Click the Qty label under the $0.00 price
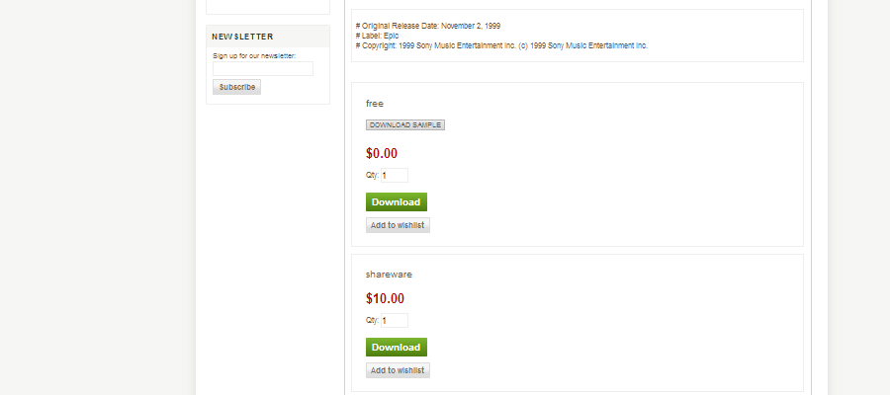Image resolution: width=890 pixels, height=395 pixels. pos(373,176)
